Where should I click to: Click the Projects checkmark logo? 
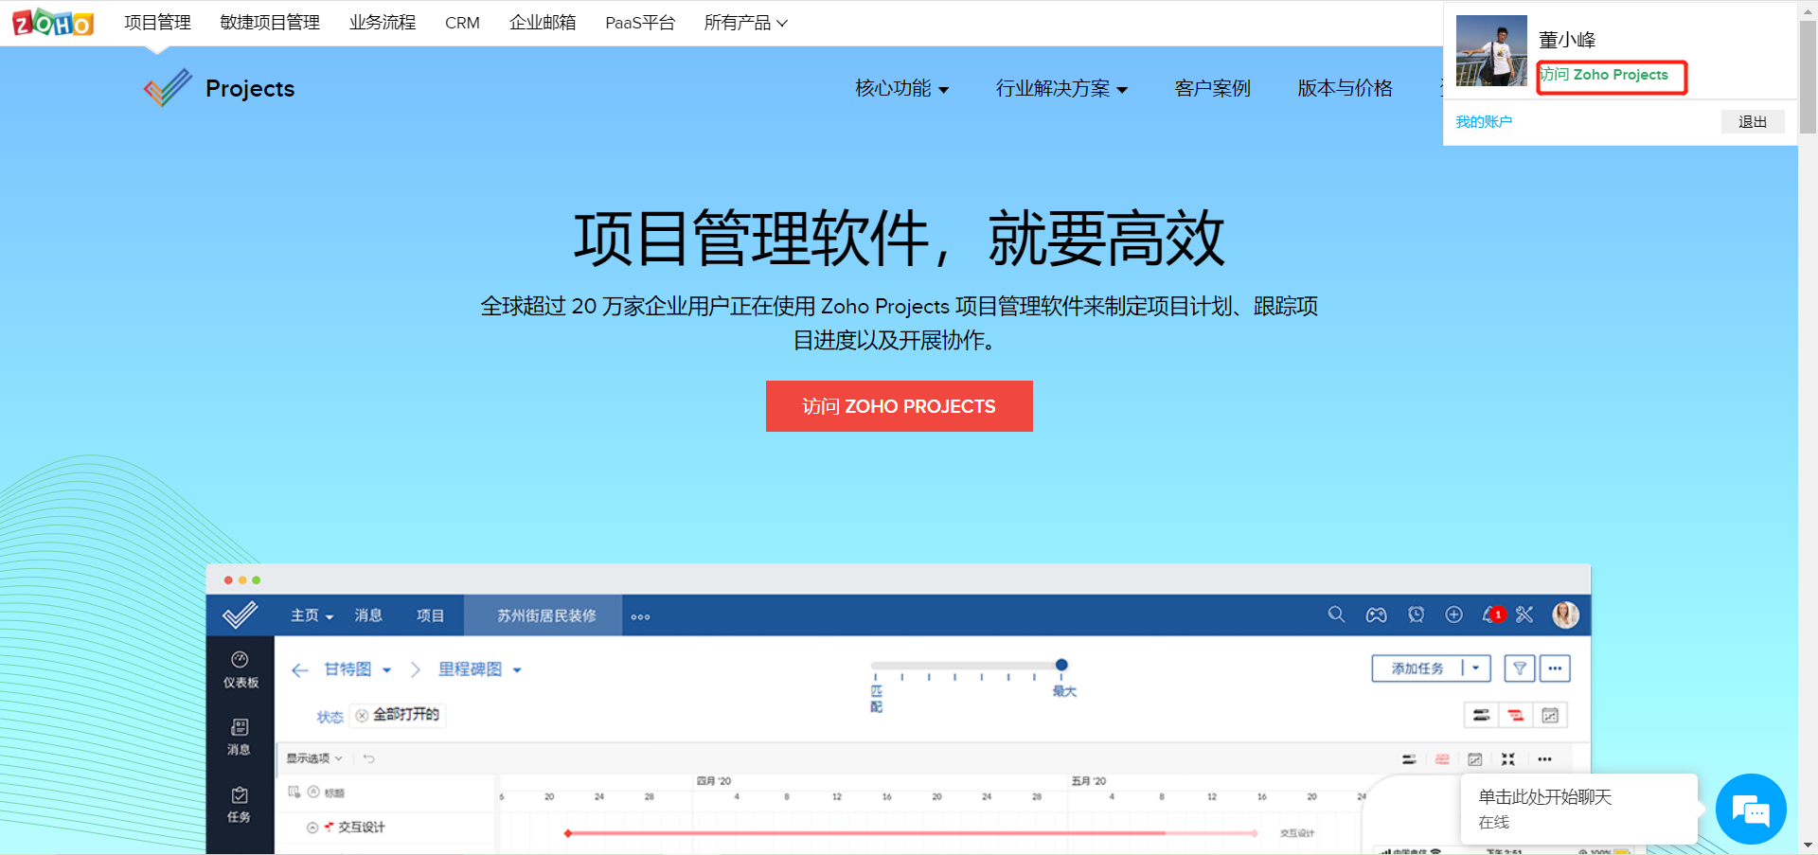click(168, 88)
